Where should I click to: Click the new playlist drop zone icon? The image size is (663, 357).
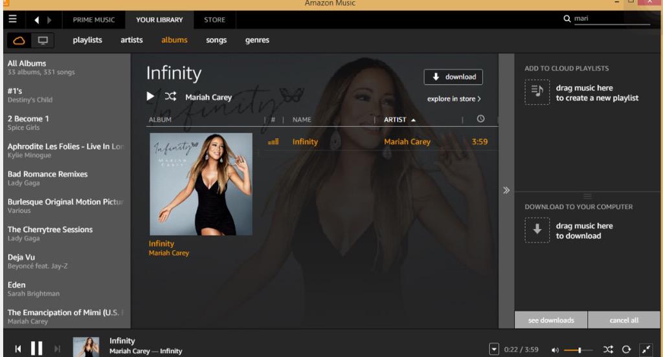537,92
